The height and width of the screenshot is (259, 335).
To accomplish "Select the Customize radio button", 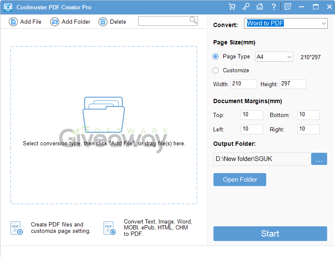I will 216,71.
